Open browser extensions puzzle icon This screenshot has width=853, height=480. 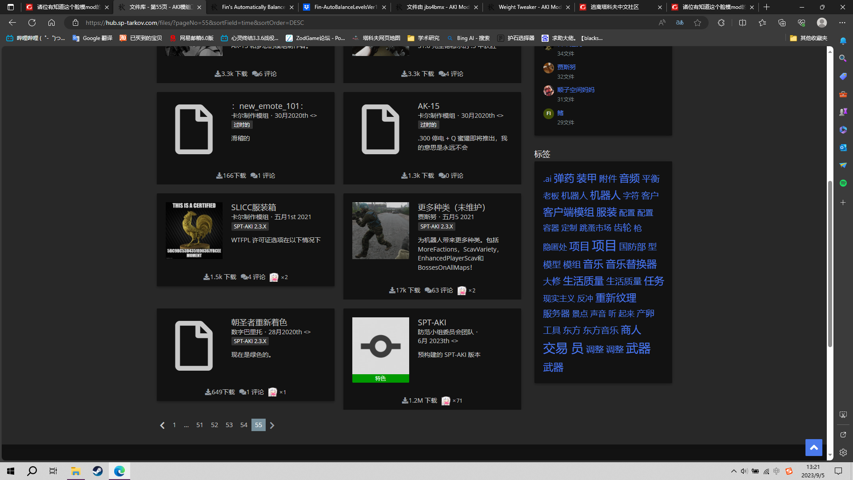tap(721, 23)
